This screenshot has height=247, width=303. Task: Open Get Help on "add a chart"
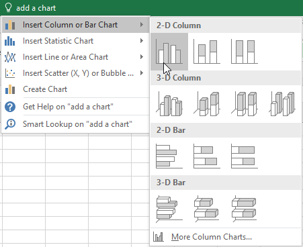point(76,107)
